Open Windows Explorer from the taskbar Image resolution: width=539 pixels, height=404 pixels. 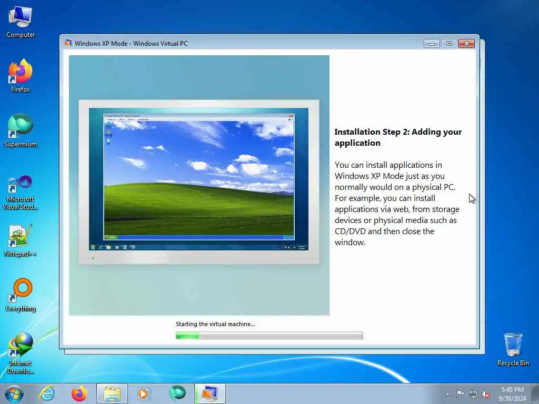tap(112, 393)
